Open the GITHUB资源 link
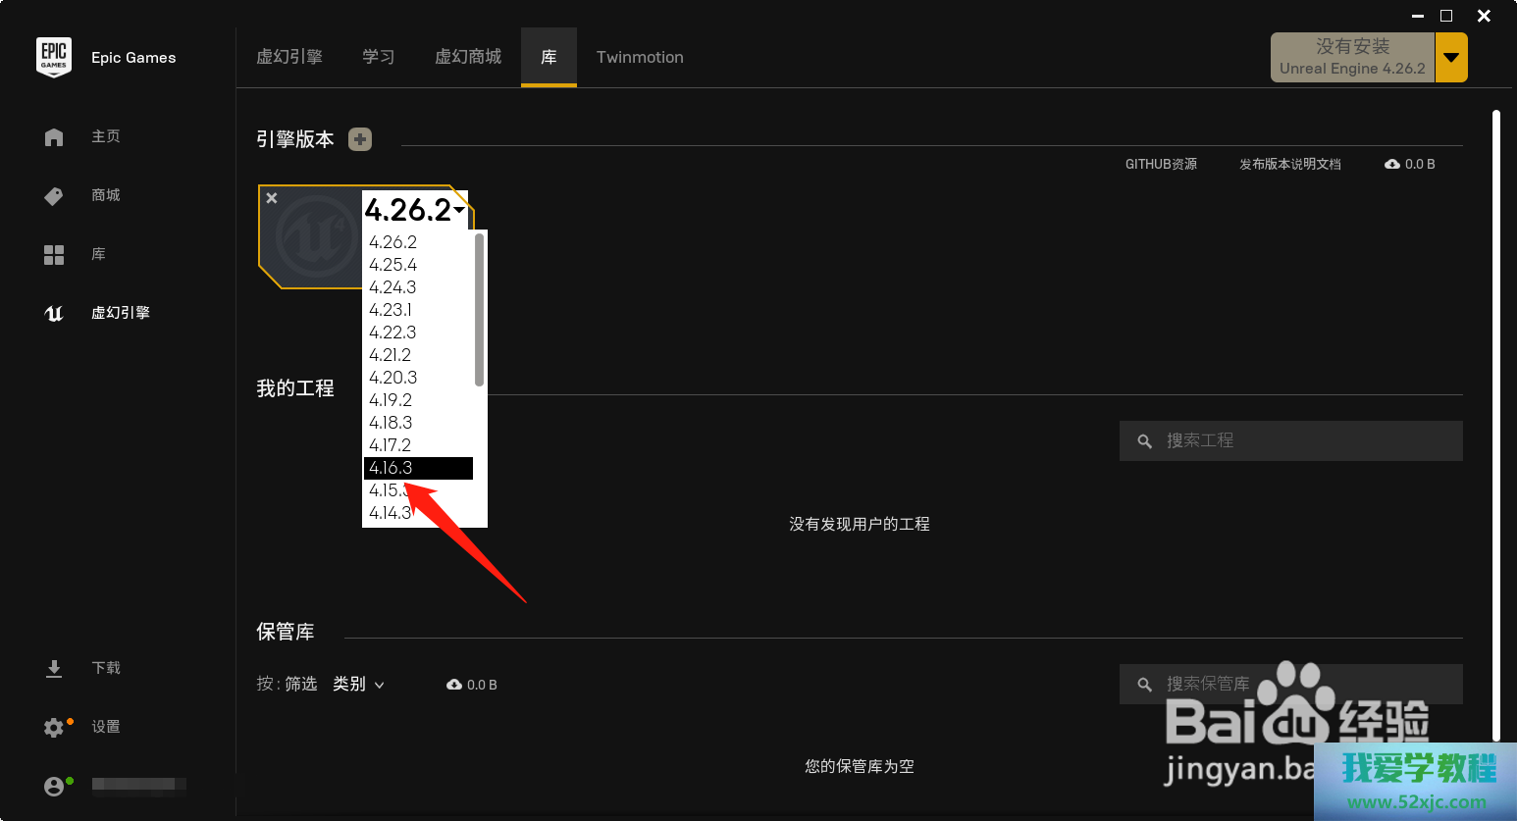 pyautogui.click(x=1161, y=165)
